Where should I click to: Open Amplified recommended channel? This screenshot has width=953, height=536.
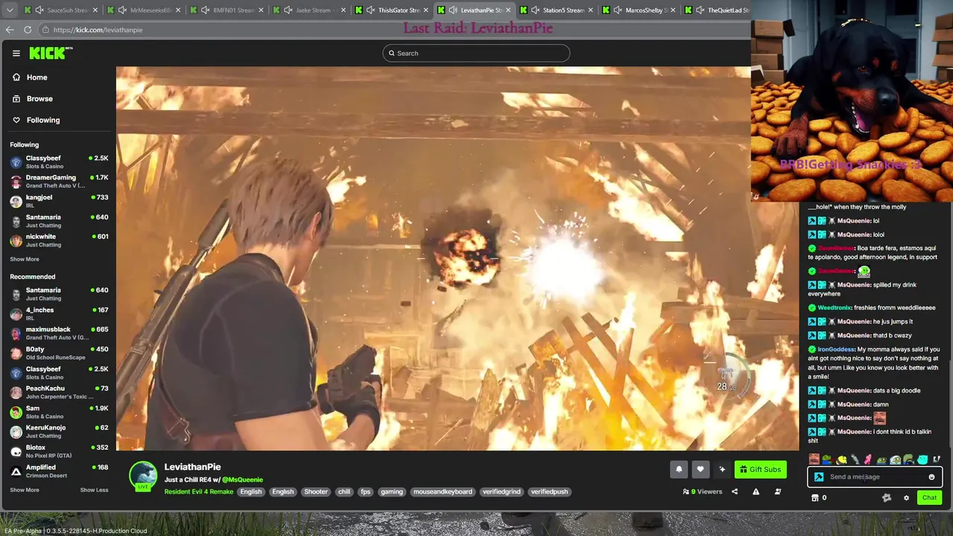click(58, 470)
